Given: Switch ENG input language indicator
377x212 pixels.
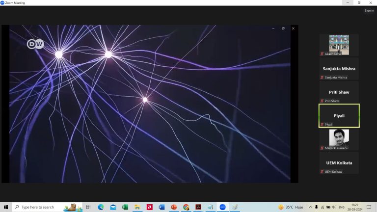Looking at the screenshot, I should pos(342,207).
